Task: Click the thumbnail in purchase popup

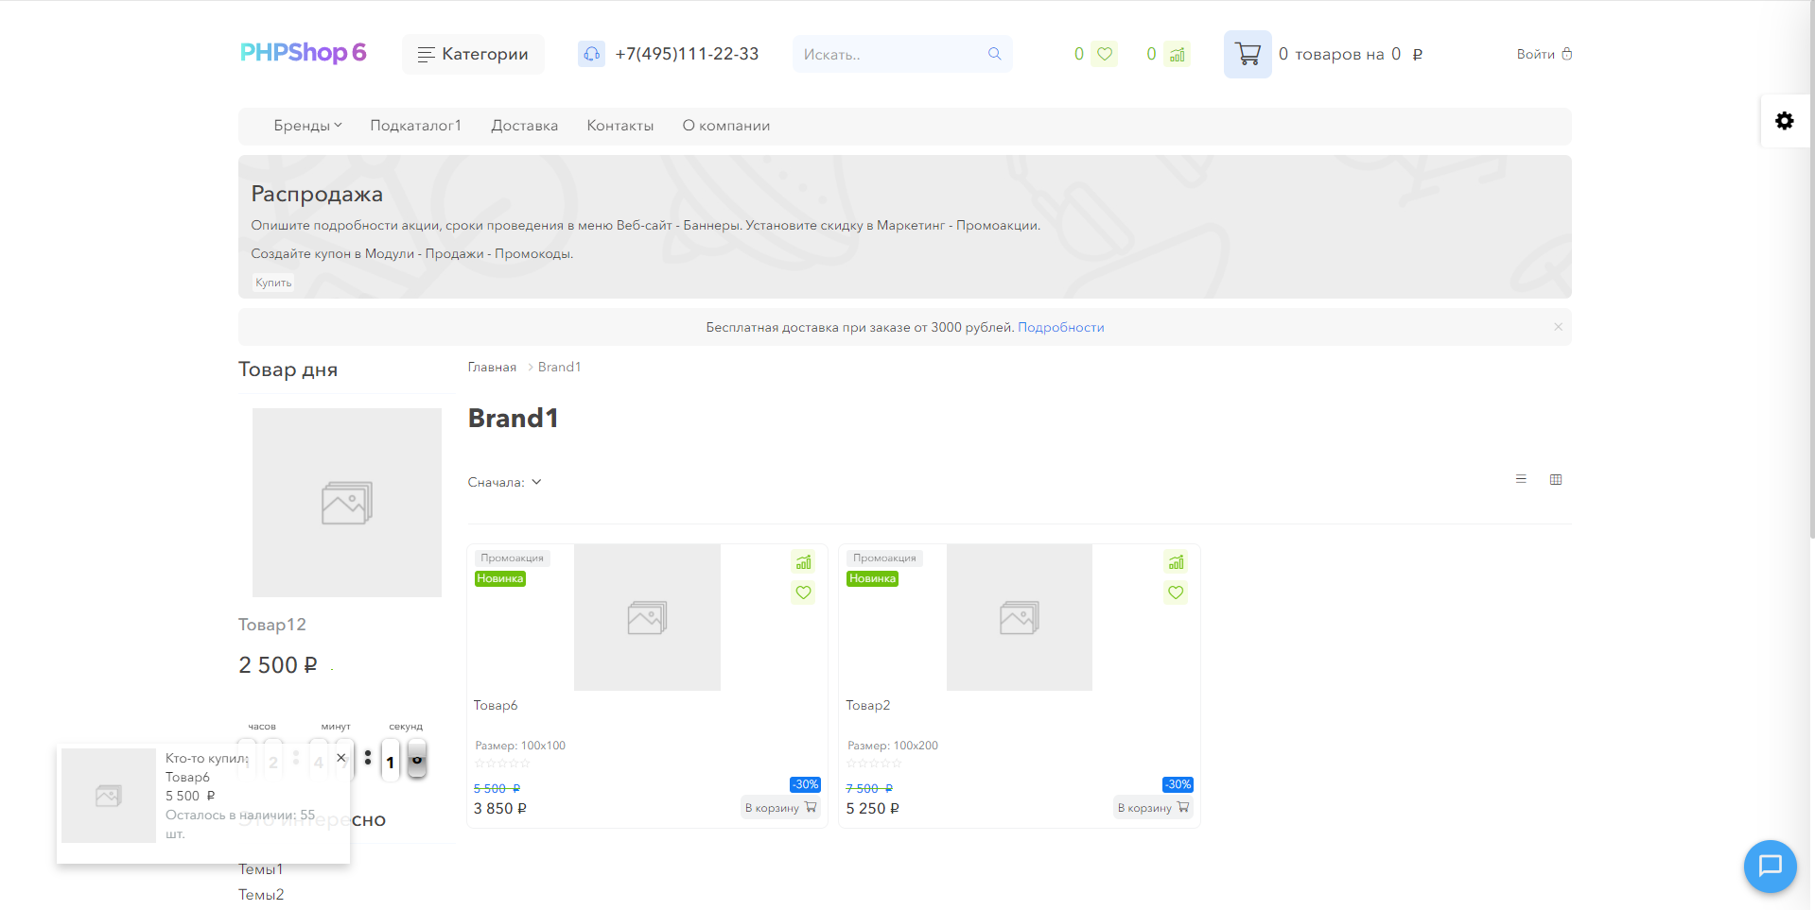Action: point(109,796)
